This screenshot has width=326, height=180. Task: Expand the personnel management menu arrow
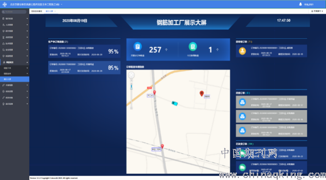27,25
